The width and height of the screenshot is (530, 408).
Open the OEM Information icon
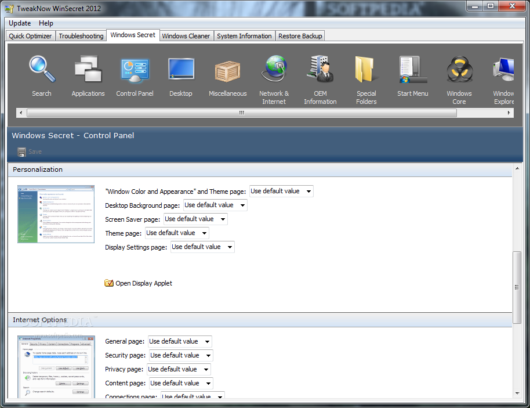coord(320,69)
